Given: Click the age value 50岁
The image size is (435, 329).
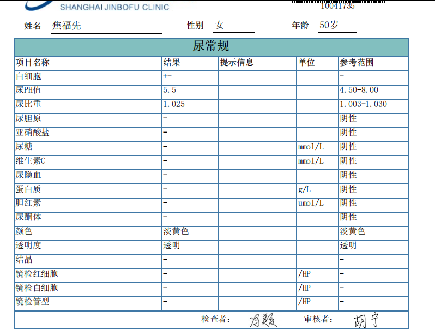Looking at the screenshot, I should point(329,25).
